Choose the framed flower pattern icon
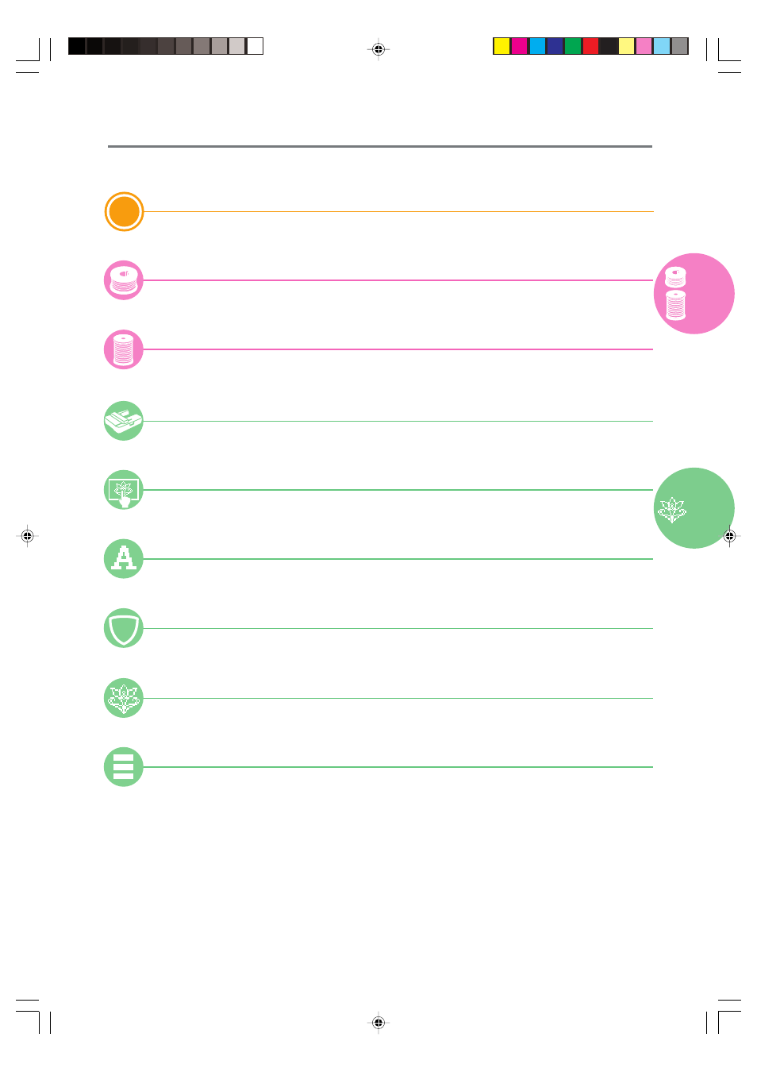The width and height of the screenshot is (757, 1072). (x=124, y=490)
